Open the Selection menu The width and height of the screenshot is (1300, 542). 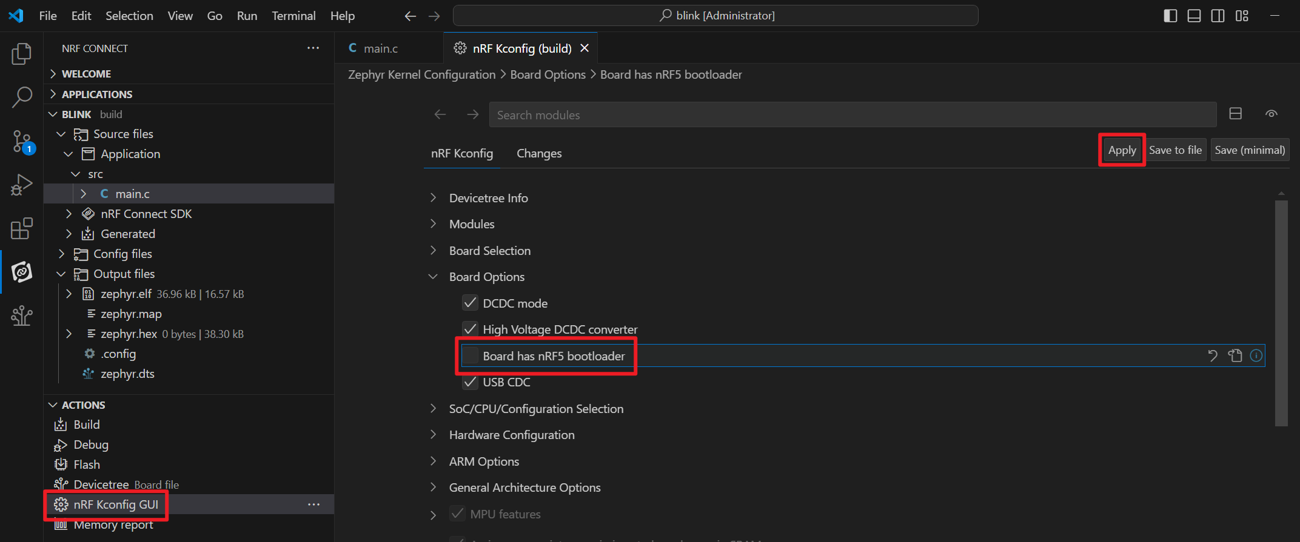point(129,16)
